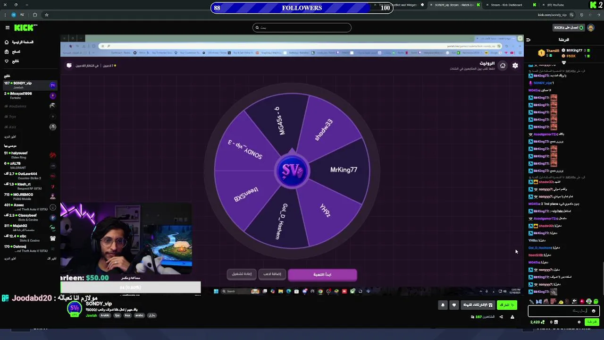Click the 2,420 KICKs balance
The width and height of the screenshot is (604, 340).
(537, 322)
